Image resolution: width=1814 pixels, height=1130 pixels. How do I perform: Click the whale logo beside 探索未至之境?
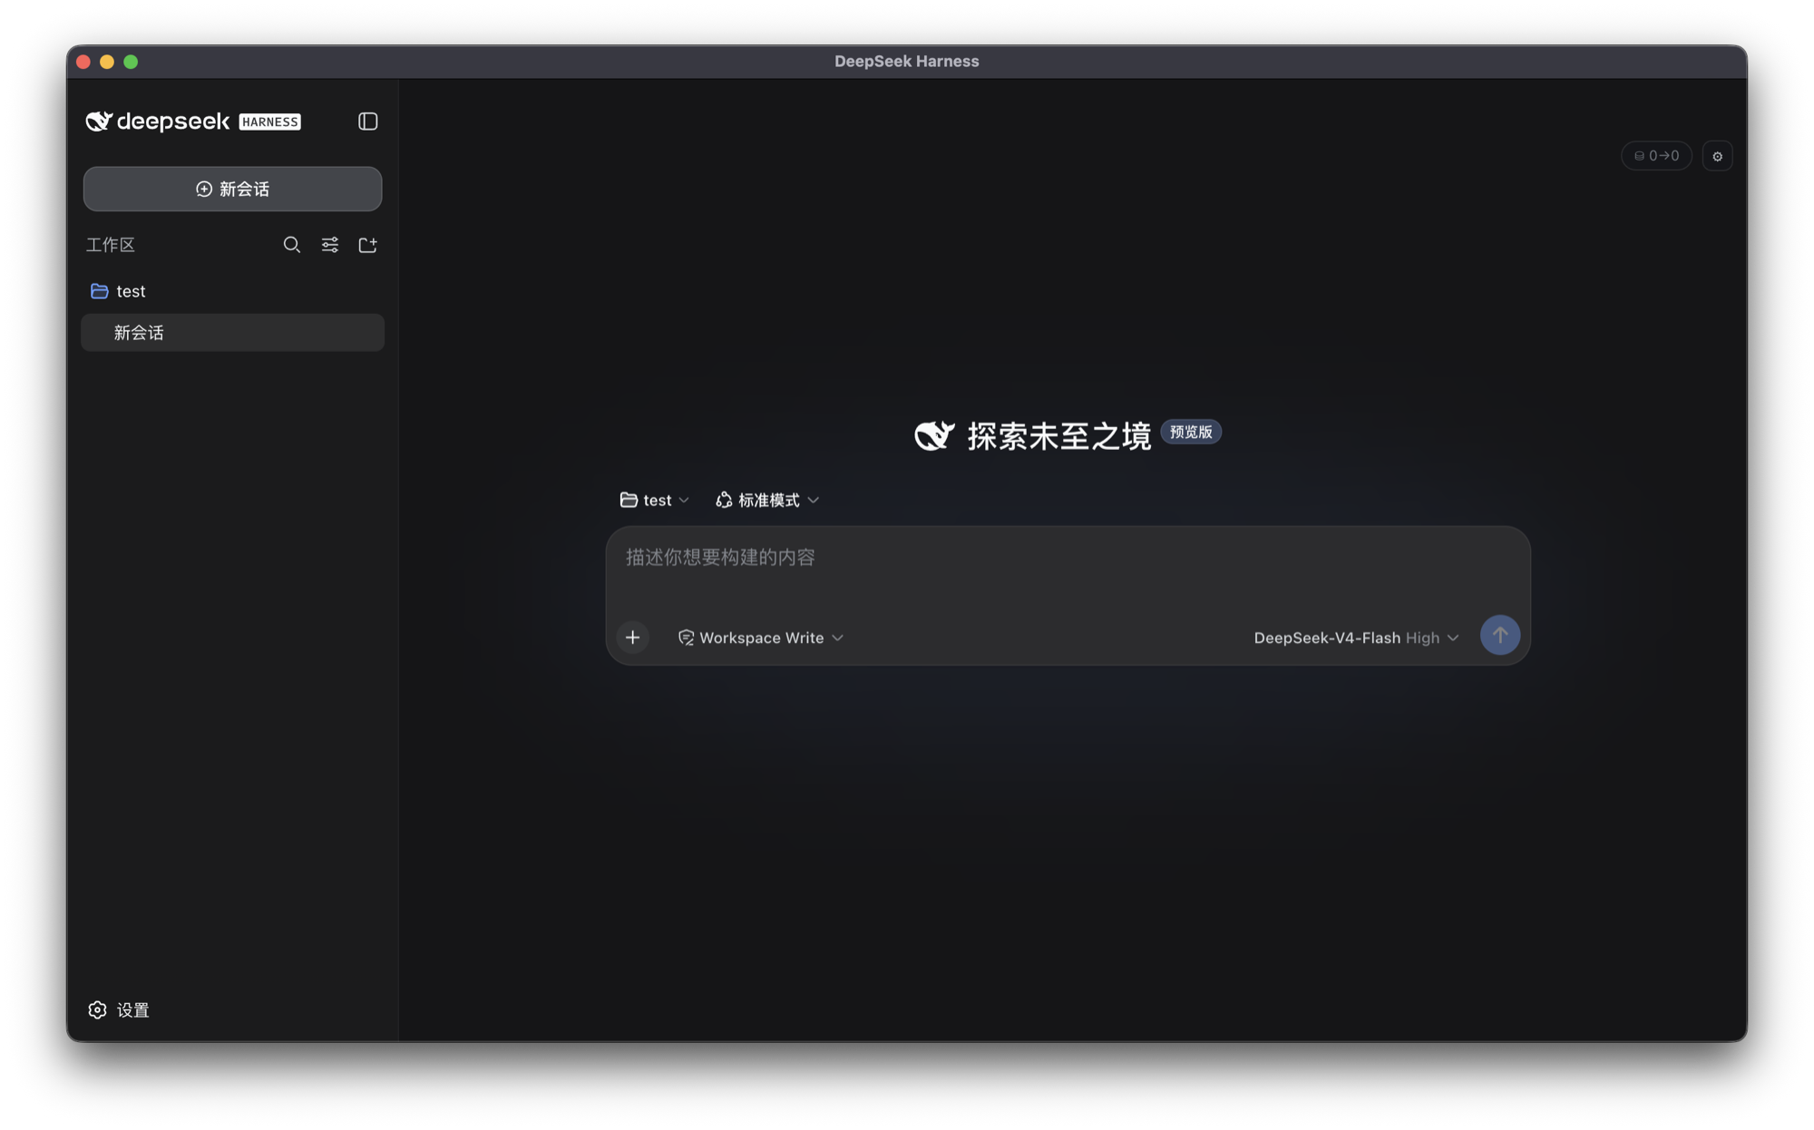pyautogui.click(x=934, y=435)
